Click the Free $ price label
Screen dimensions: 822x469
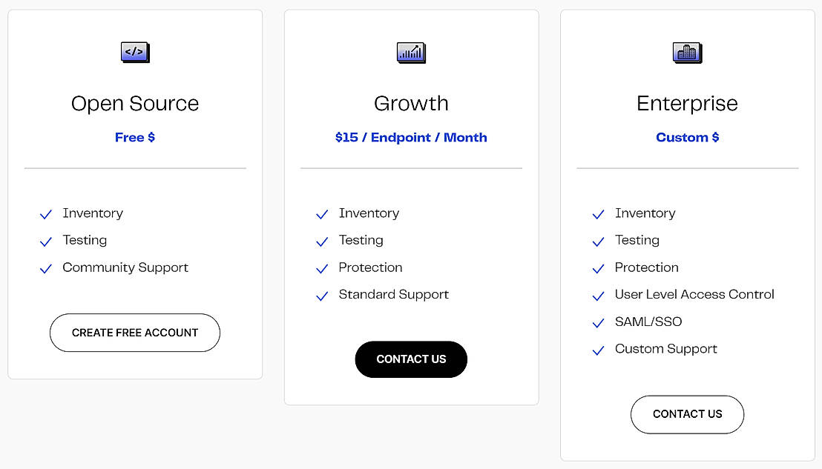point(135,138)
